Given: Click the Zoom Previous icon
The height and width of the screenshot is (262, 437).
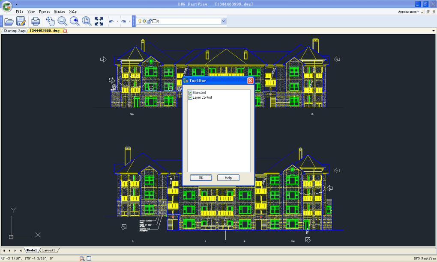Looking at the screenshot, I should pos(74,21).
